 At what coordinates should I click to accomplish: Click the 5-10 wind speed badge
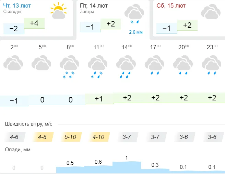point(70,137)
